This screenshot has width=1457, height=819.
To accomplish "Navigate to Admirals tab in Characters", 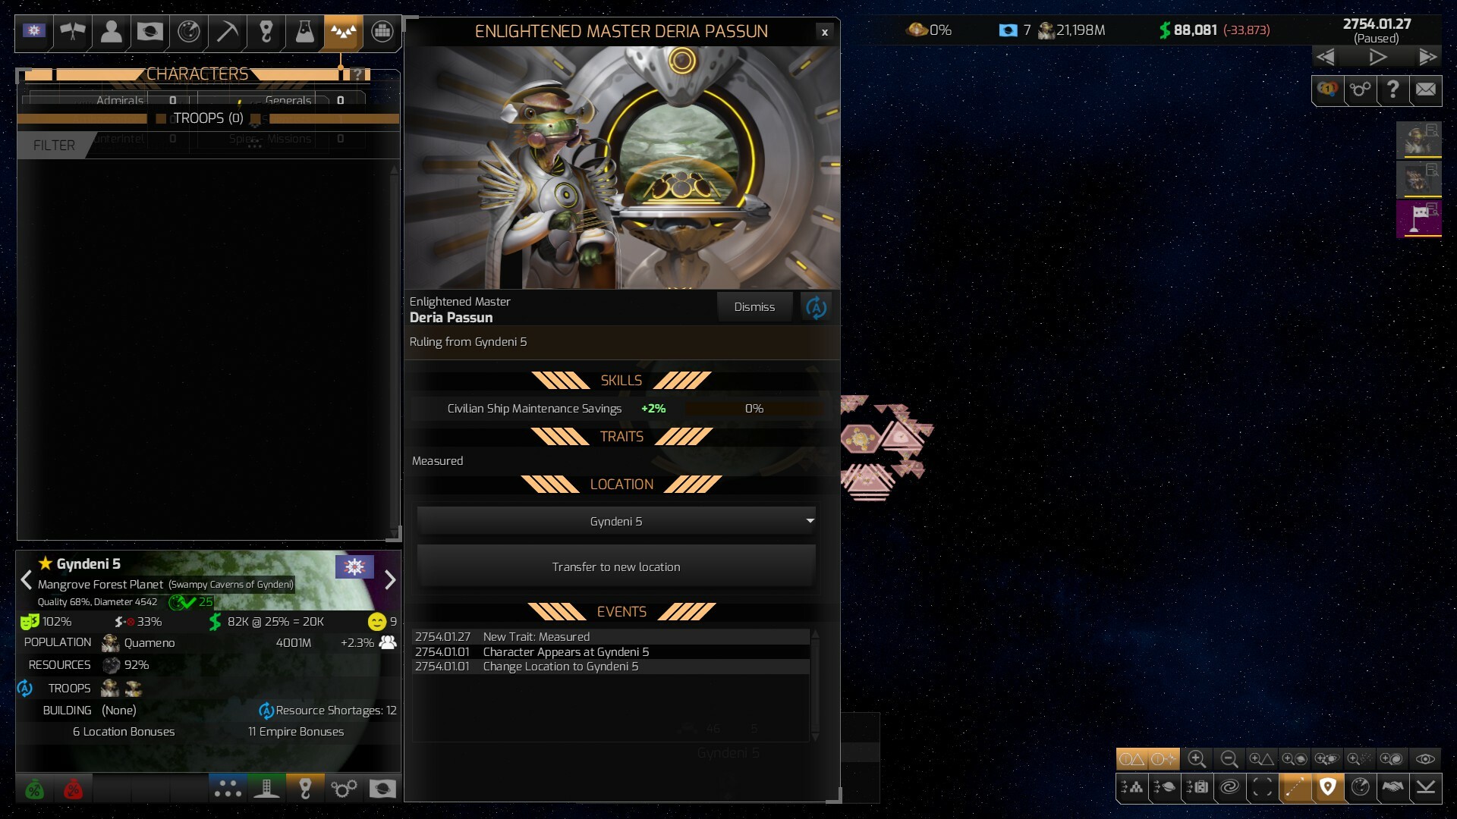I will [x=118, y=99].
